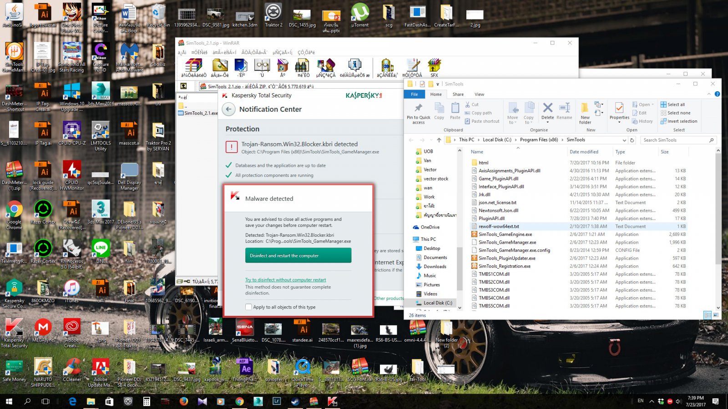Image resolution: width=728 pixels, height=409 pixels.
Task: Click Program Files (x86) in address breadcrumb
Action: (539, 140)
